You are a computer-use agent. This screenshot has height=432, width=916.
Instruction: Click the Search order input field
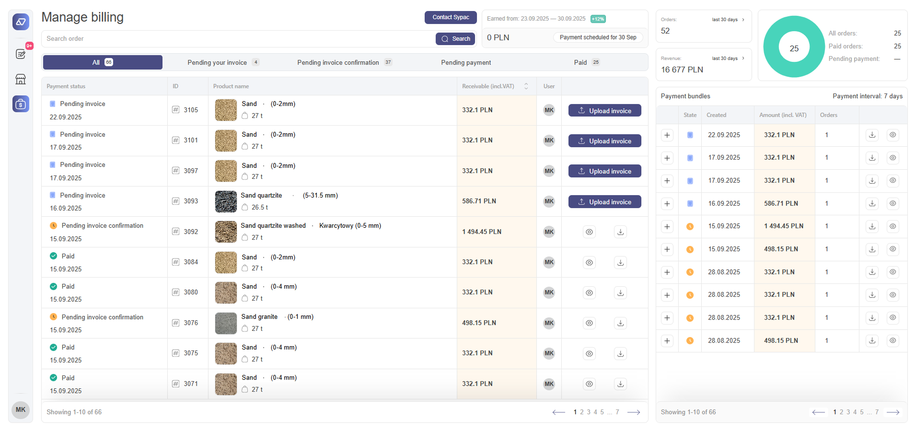click(x=238, y=39)
